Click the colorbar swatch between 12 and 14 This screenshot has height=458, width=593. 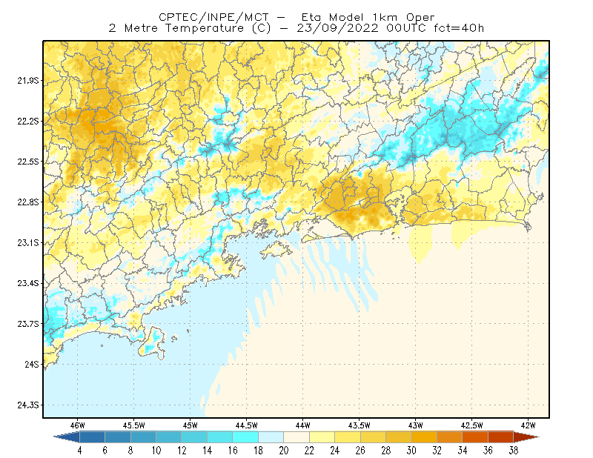[194, 437]
